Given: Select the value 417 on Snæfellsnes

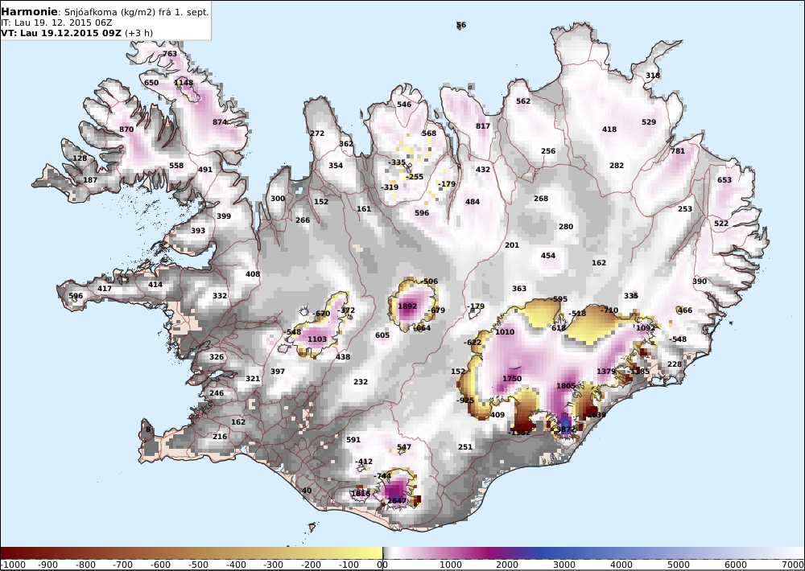Looking at the screenshot, I should coord(104,289).
